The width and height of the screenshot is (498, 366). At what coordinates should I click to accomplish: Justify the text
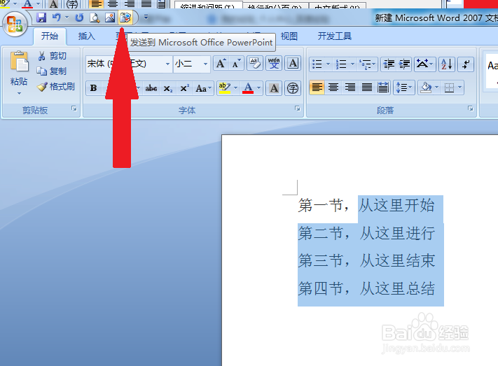pyautogui.click(x=367, y=87)
